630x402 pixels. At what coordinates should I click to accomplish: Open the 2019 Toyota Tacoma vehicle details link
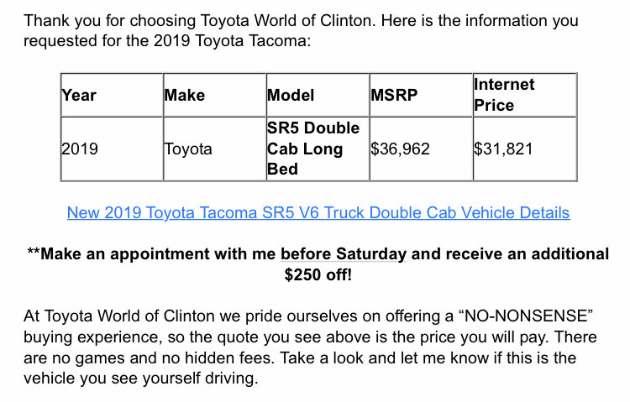click(x=318, y=213)
